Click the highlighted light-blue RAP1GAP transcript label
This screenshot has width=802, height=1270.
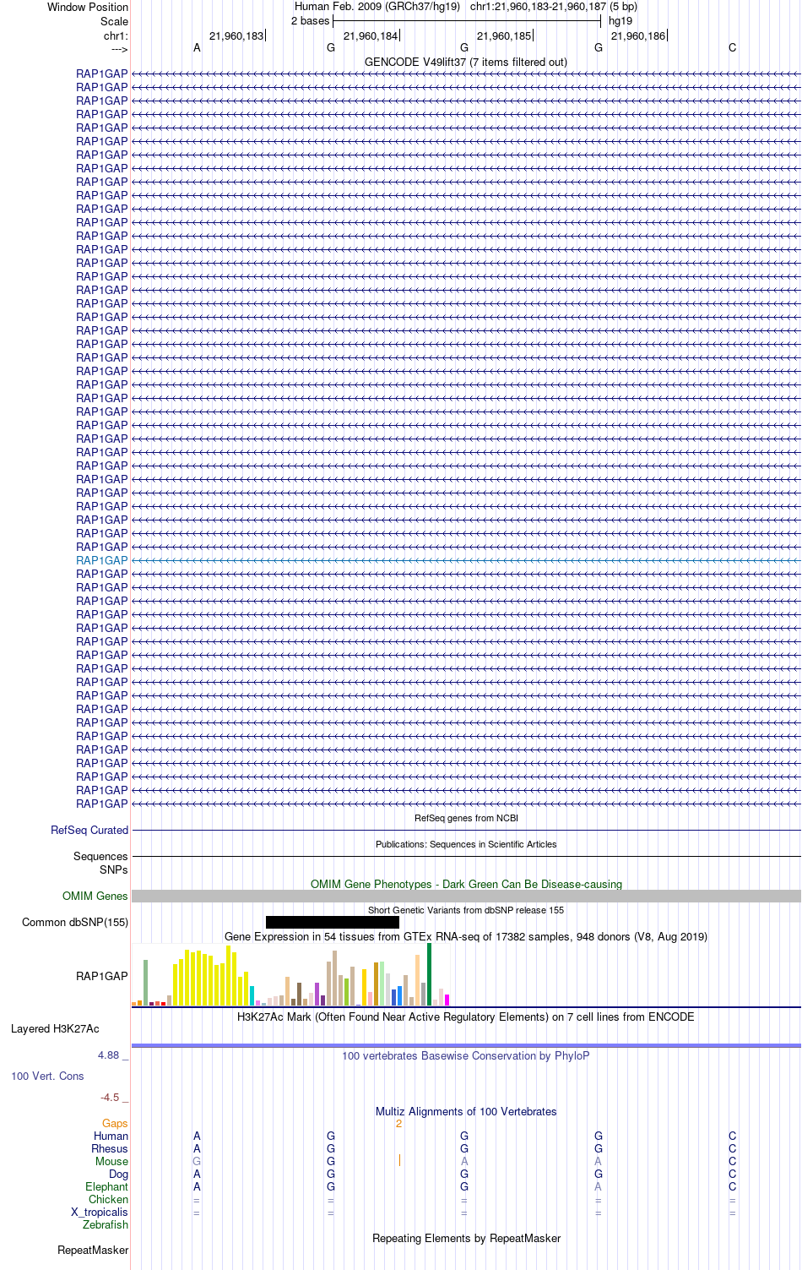[102, 560]
